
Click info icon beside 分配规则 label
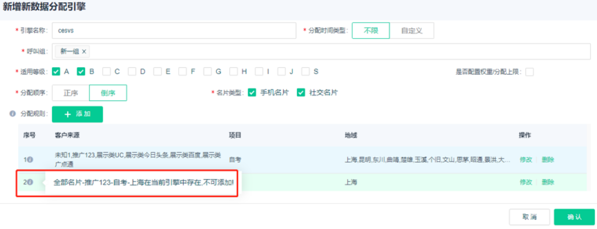(12, 114)
